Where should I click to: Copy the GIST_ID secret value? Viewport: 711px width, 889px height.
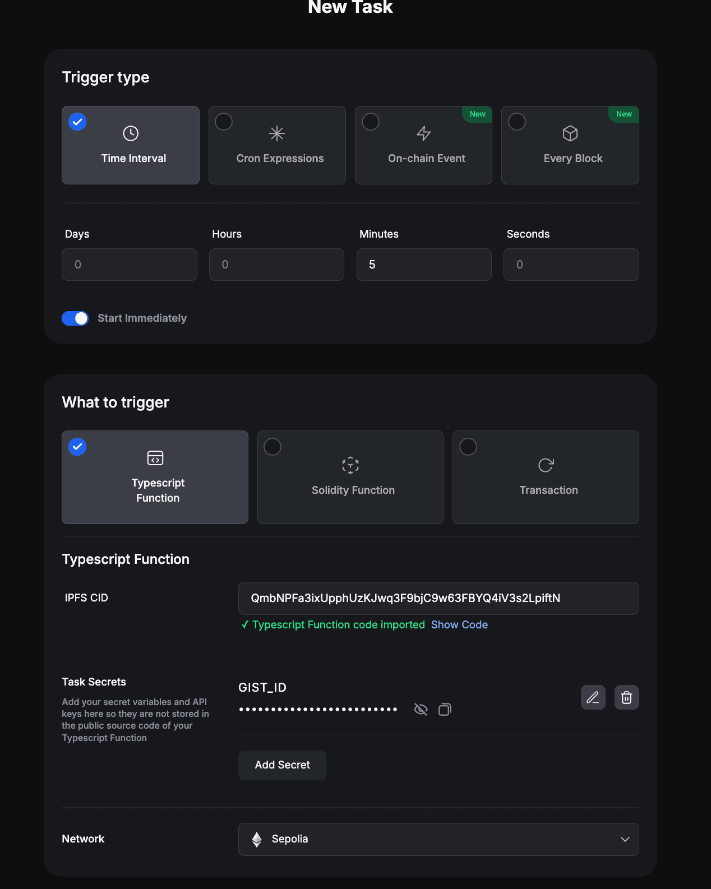click(x=445, y=710)
